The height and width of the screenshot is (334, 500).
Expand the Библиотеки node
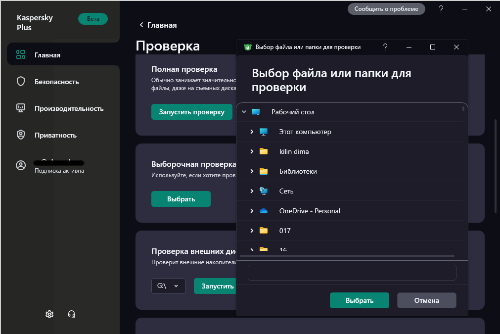[x=252, y=171]
